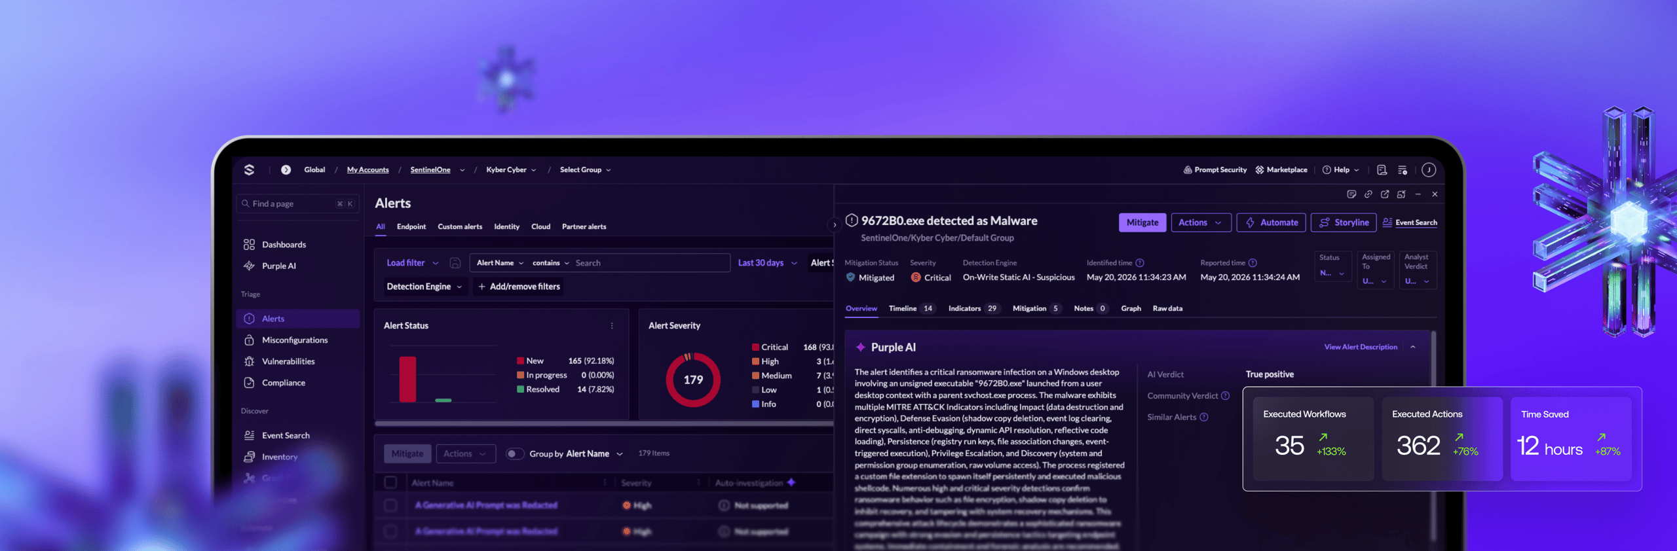Open the Mitigation tab
Screen dimensions: 1677x551
point(1036,309)
